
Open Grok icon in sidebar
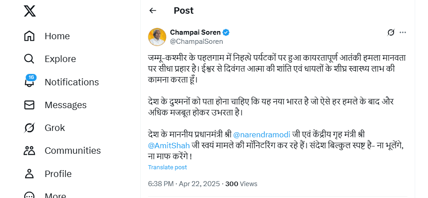[29, 128]
